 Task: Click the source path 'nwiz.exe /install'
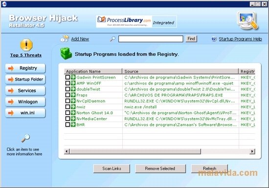(140, 107)
